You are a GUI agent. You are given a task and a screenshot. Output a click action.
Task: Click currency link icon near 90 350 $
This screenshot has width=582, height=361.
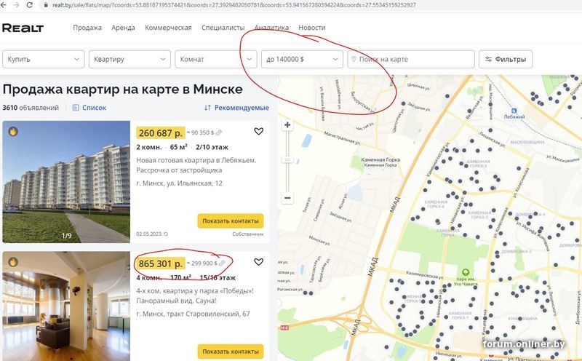tap(219, 132)
